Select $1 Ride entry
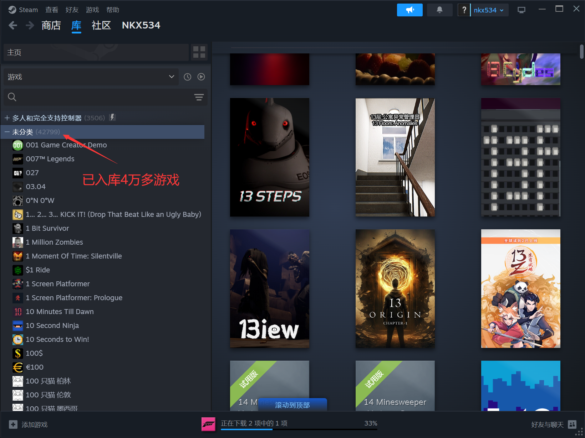This screenshot has width=585, height=438. 38,270
